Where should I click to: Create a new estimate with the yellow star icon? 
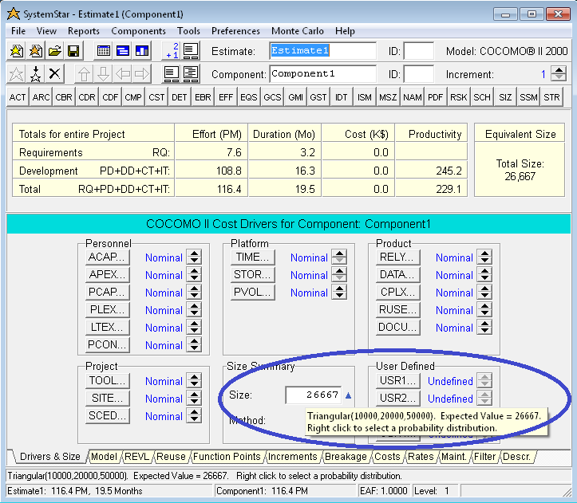point(17,51)
